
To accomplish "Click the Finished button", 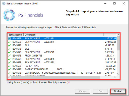I will click(118, 91).
